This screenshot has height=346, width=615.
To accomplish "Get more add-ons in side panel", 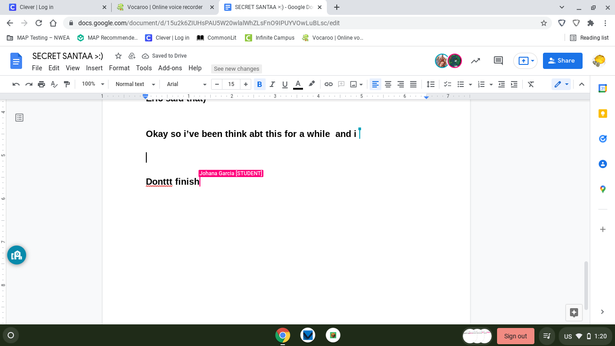I will pyautogui.click(x=603, y=229).
